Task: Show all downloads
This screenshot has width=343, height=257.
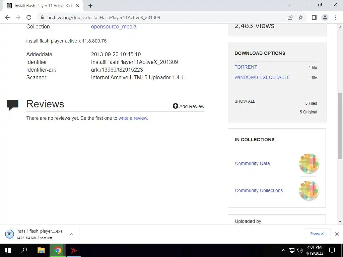Action: coord(318,234)
